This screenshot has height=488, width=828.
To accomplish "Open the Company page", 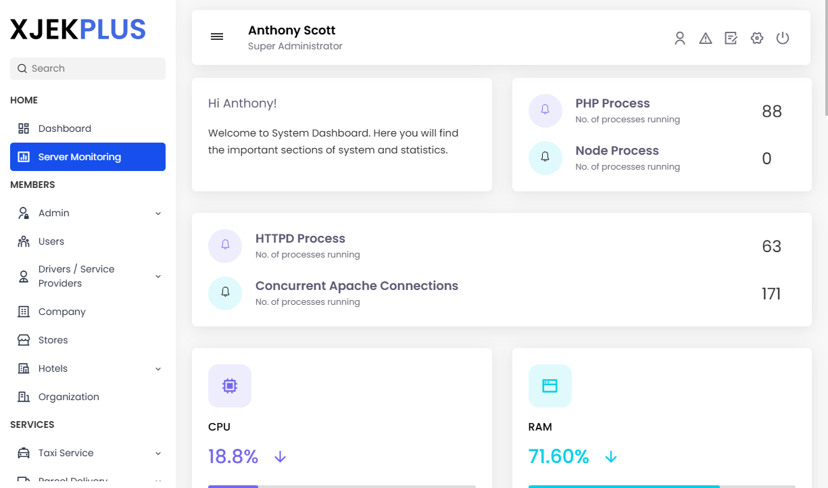I will (61, 312).
